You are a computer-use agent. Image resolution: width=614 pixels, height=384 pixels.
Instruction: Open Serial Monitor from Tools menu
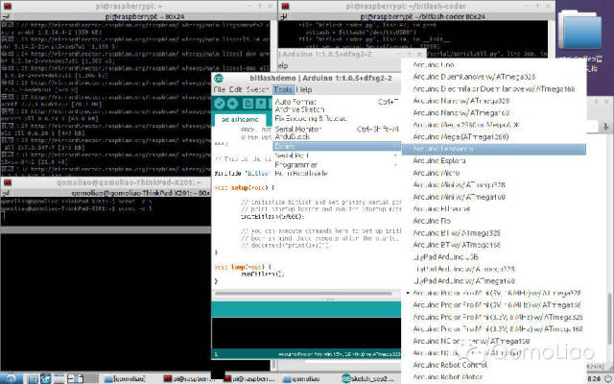pyautogui.click(x=337, y=129)
